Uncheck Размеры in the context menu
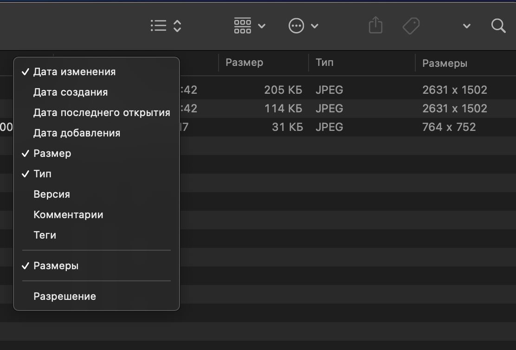Viewport: 516px width, 350px height. click(56, 266)
